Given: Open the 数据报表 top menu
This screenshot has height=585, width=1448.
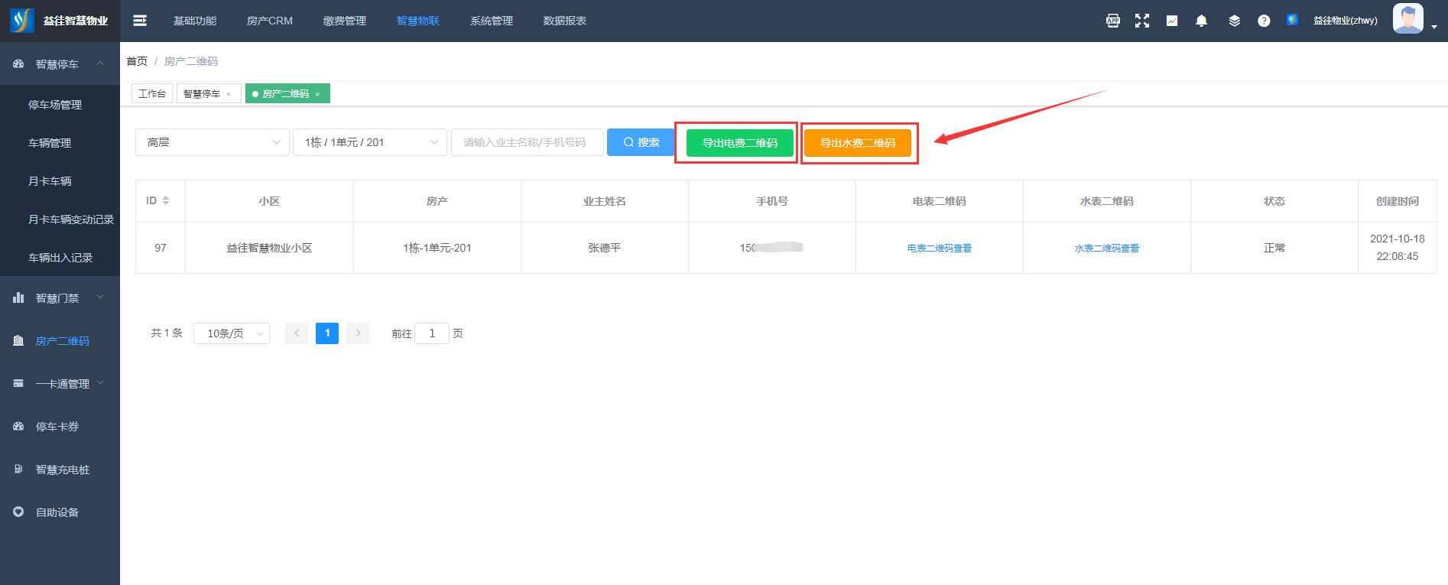Looking at the screenshot, I should tap(565, 21).
